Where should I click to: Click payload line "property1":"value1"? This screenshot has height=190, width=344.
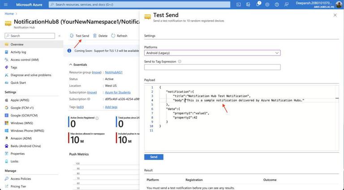click(191, 113)
